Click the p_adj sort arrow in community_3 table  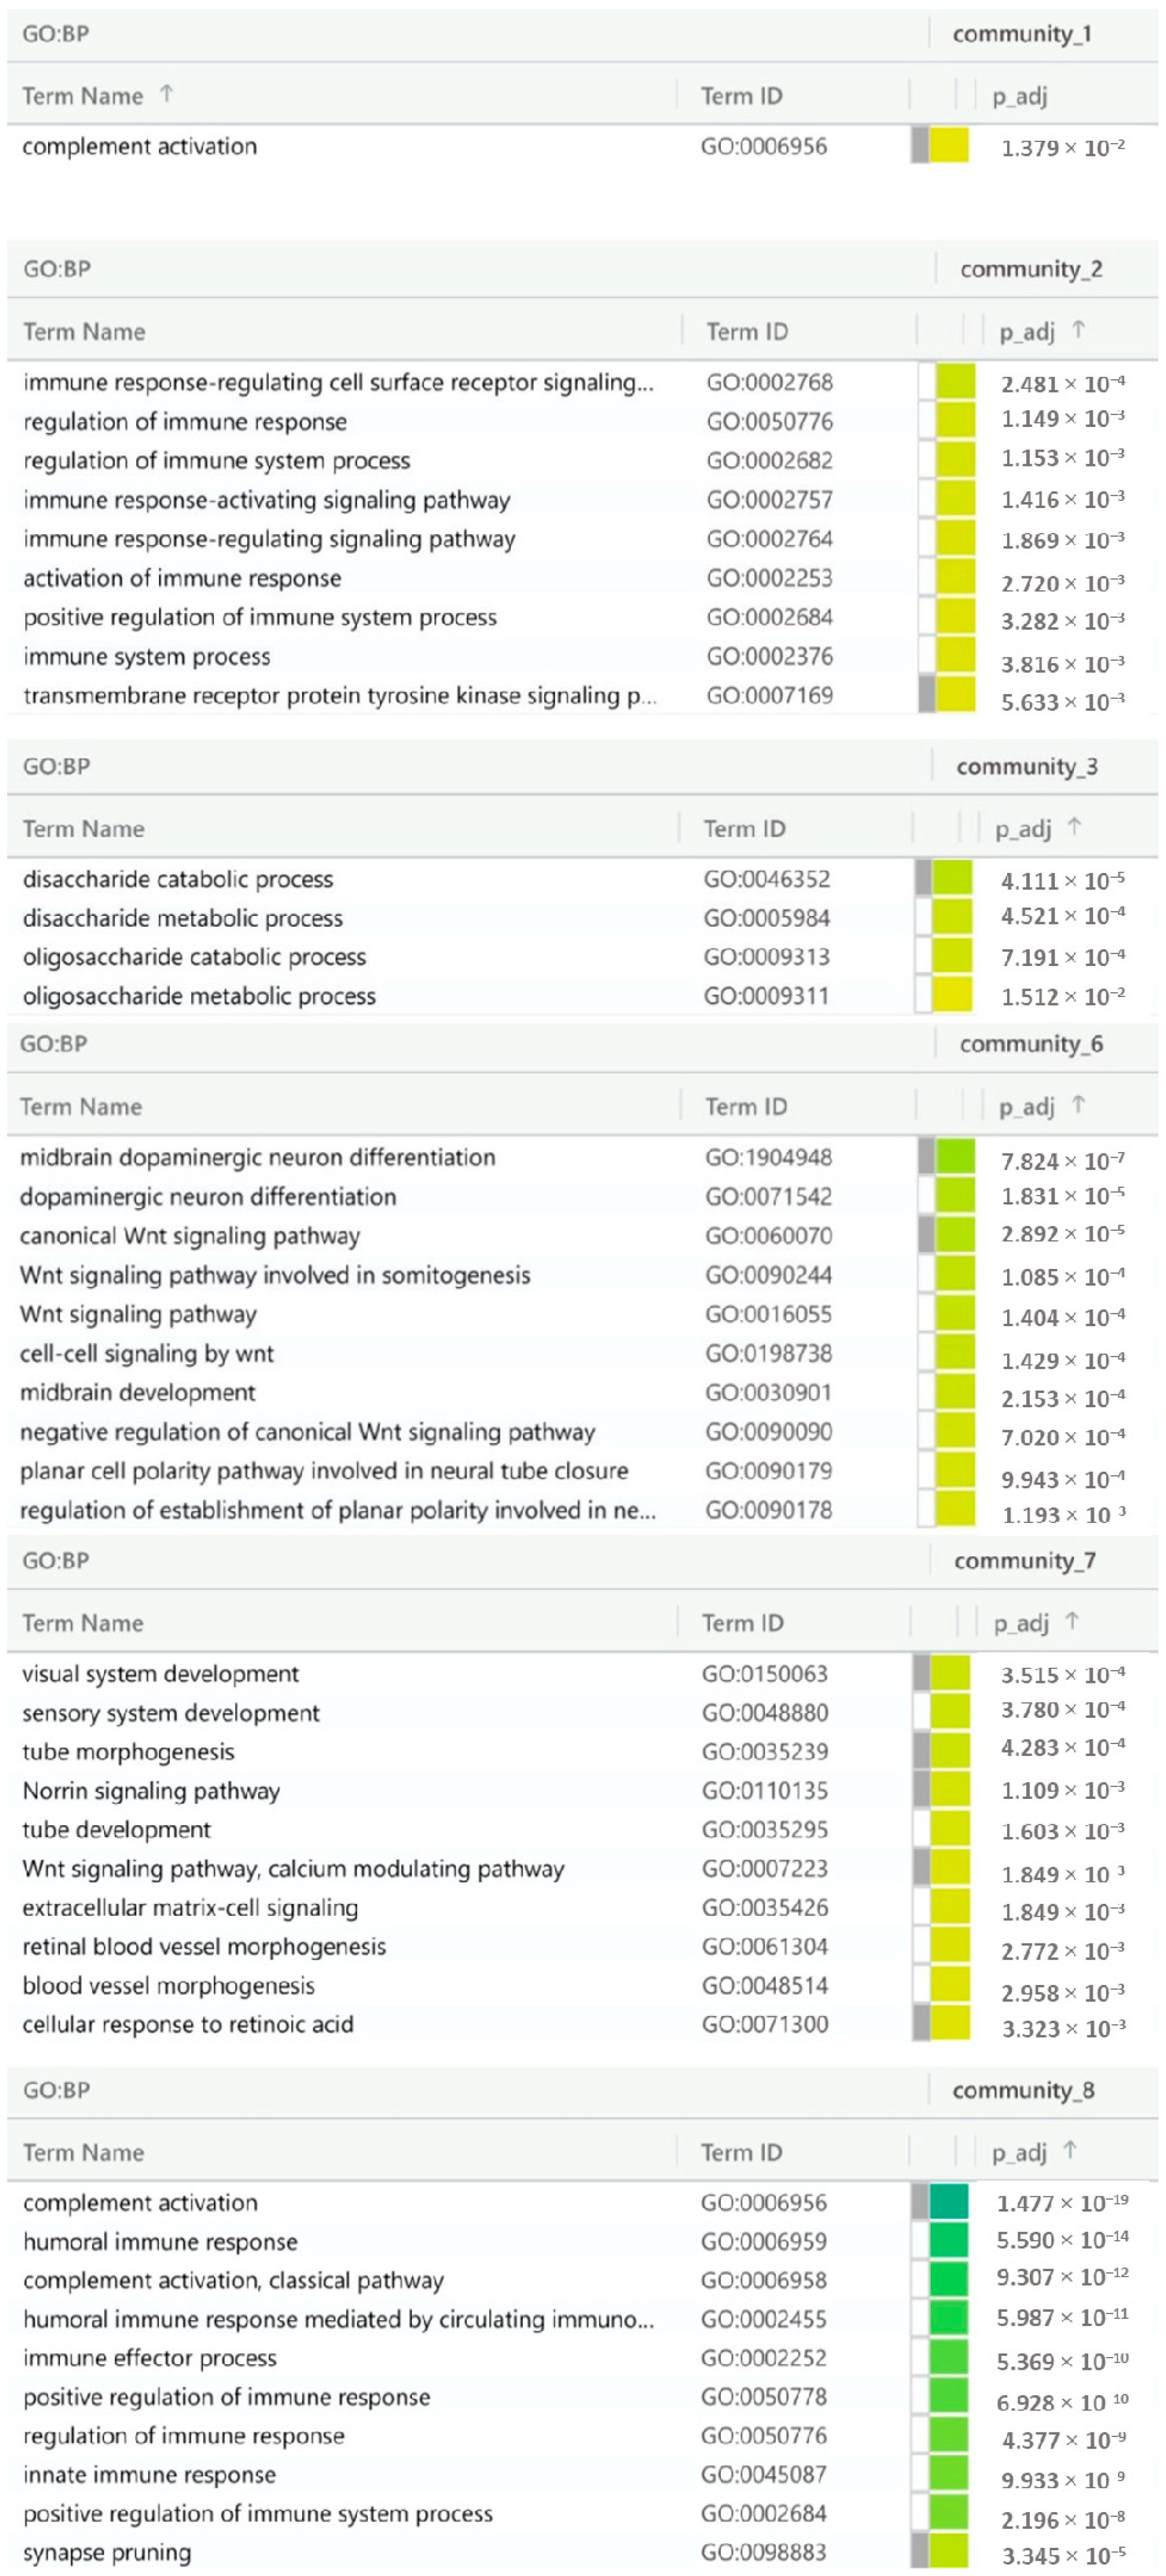click(x=1074, y=827)
